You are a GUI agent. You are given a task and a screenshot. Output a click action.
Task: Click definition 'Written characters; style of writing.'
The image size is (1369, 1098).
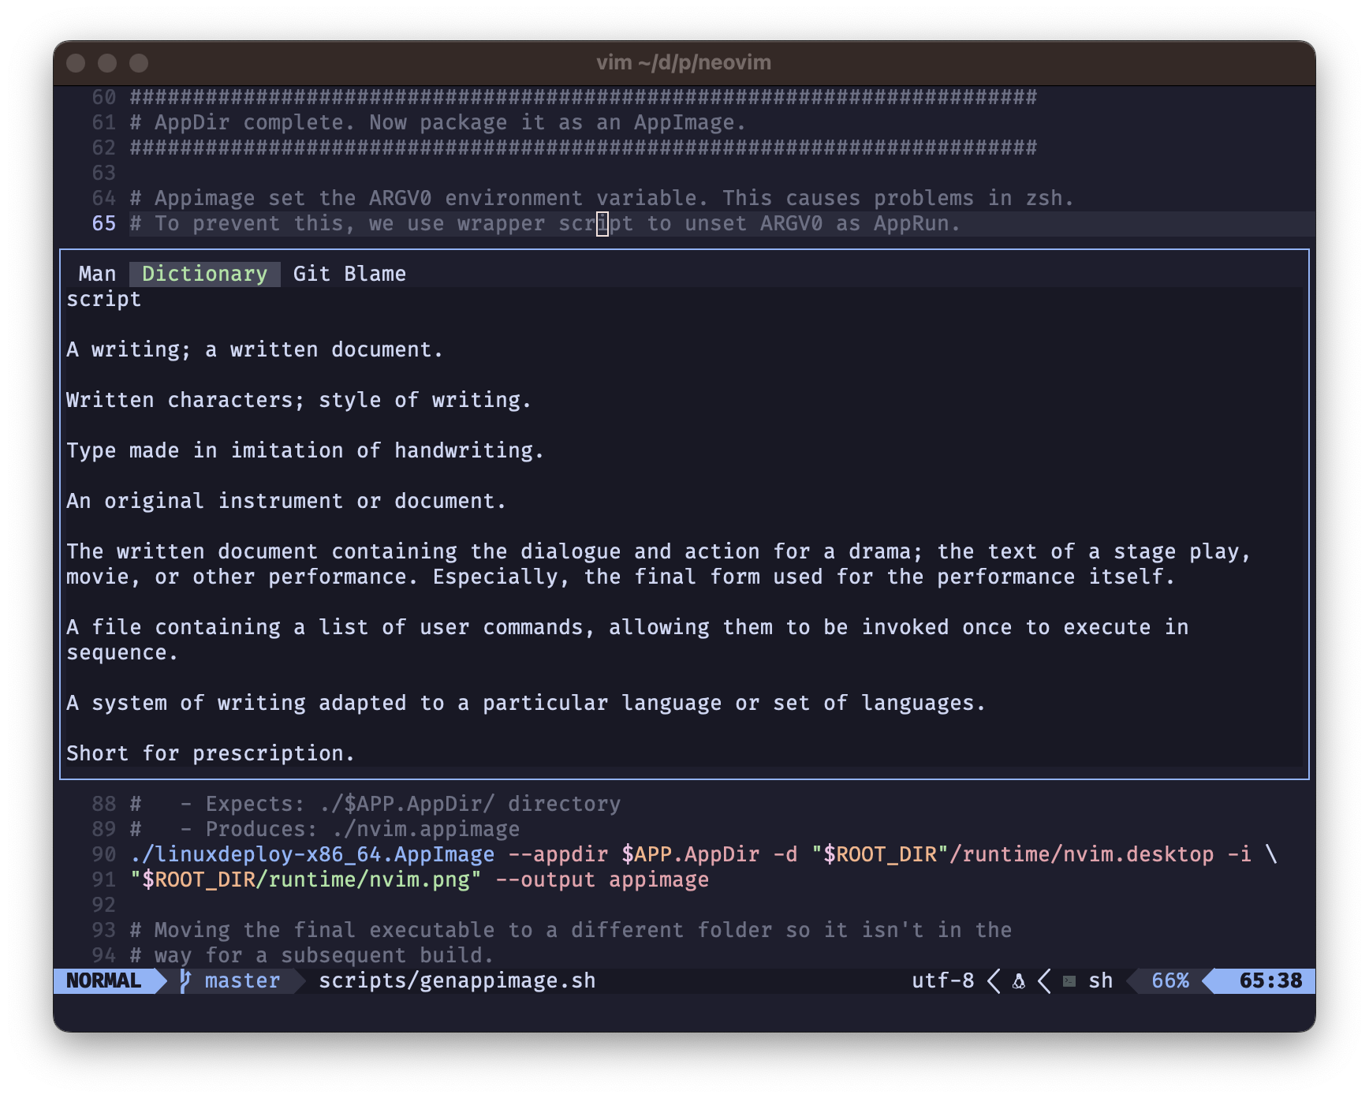click(x=299, y=400)
